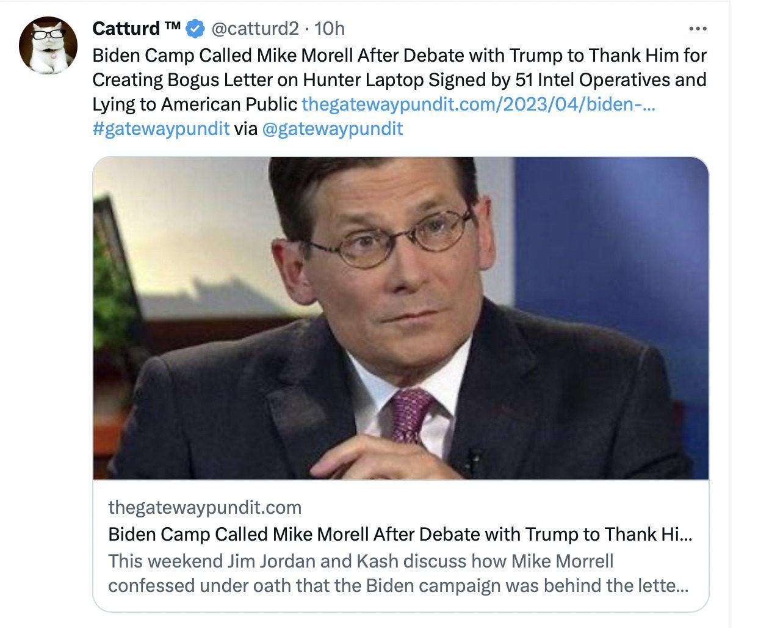The height and width of the screenshot is (628, 758).
Task: Click the #gatewaypundit hashtag
Action: [x=161, y=128]
